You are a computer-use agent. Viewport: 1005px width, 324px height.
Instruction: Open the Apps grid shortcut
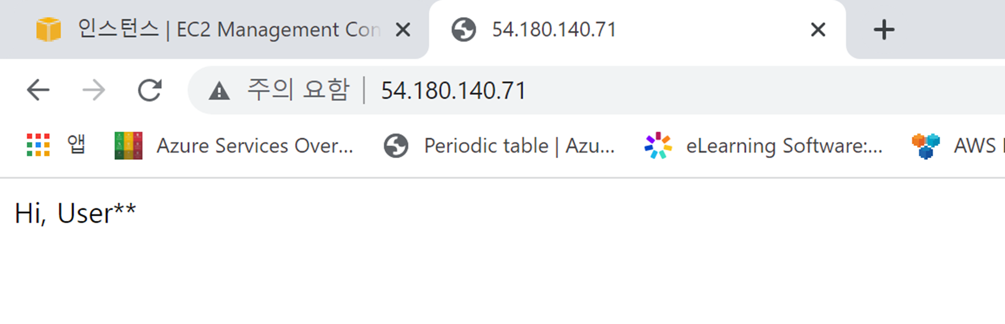click(38, 145)
